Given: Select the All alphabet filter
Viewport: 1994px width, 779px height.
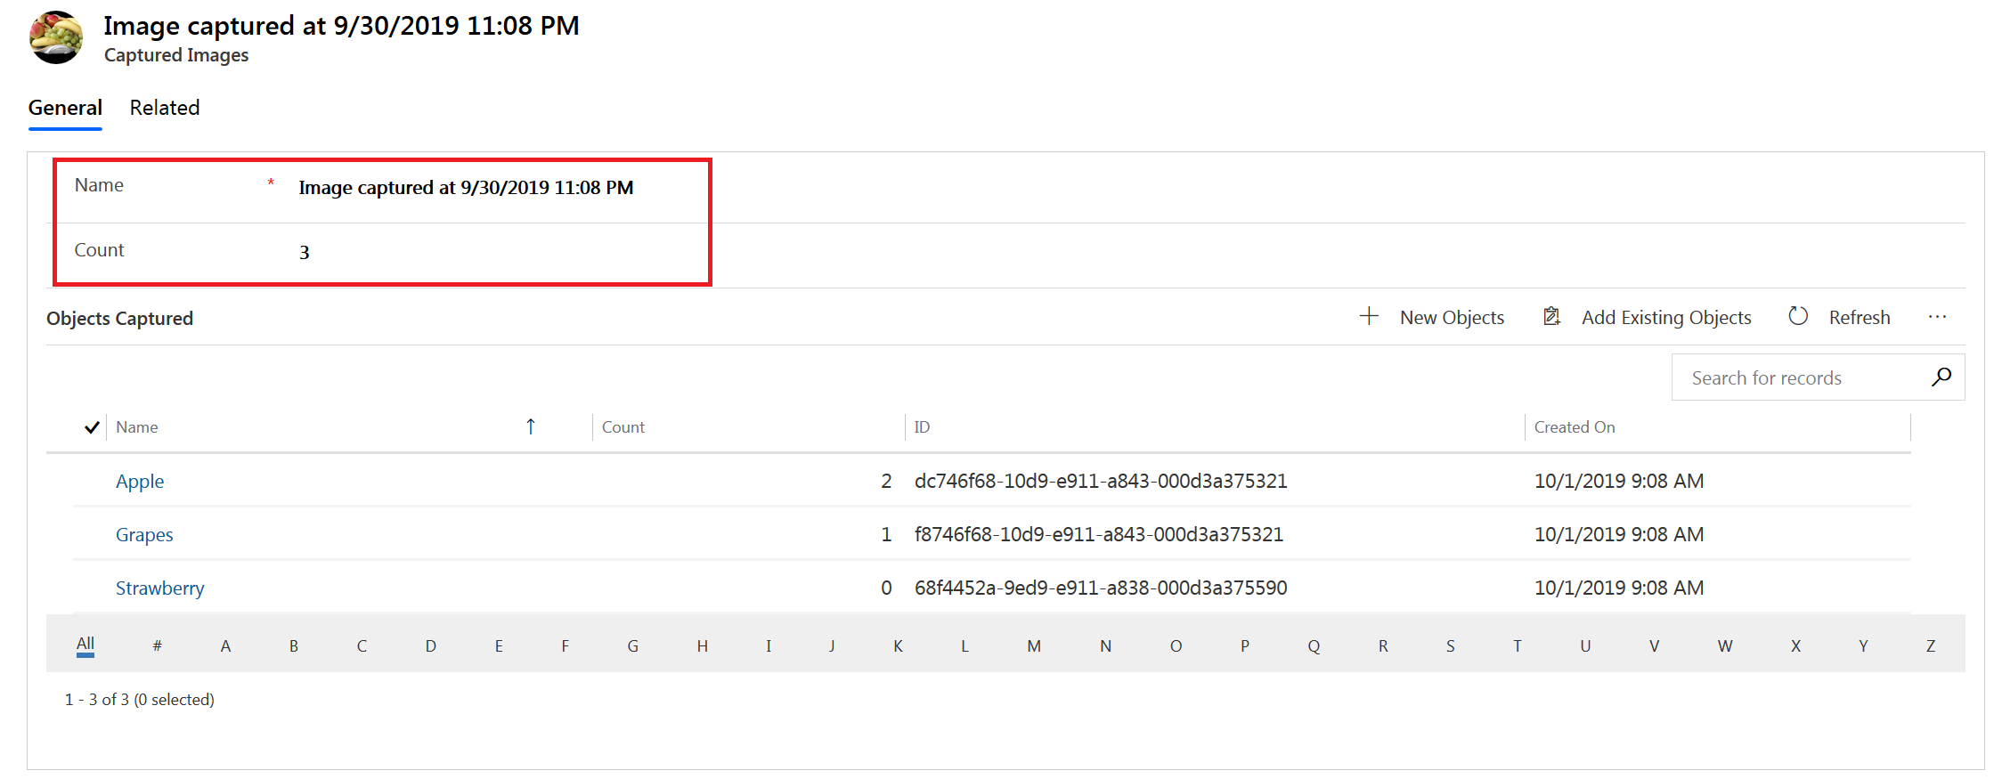Looking at the screenshot, I should [x=85, y=645].
